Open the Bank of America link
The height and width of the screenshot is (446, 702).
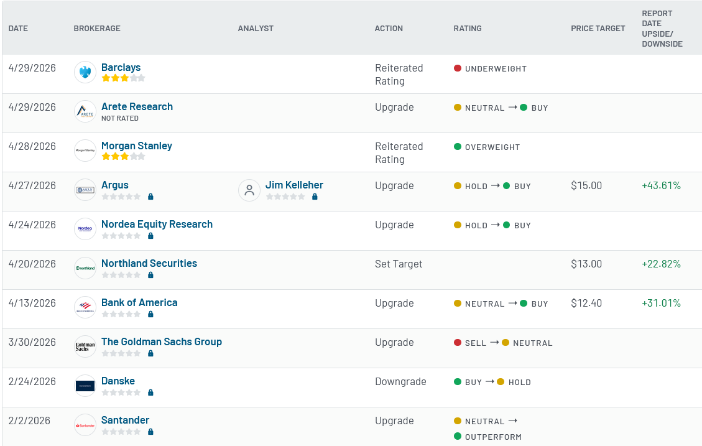139,302
